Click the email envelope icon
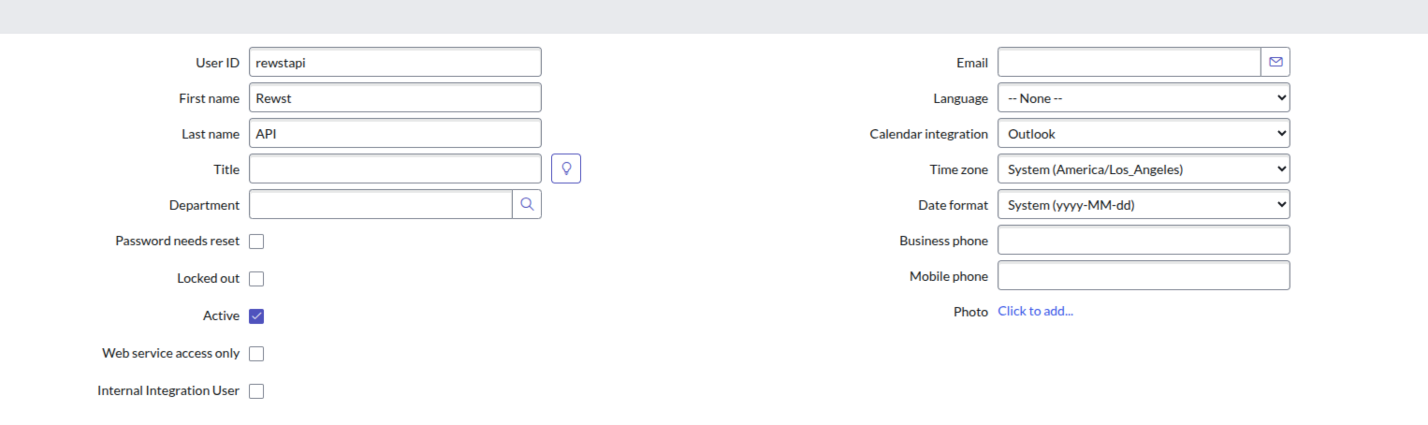This screenshot has width=1428, height=425. pos(1275,62)
